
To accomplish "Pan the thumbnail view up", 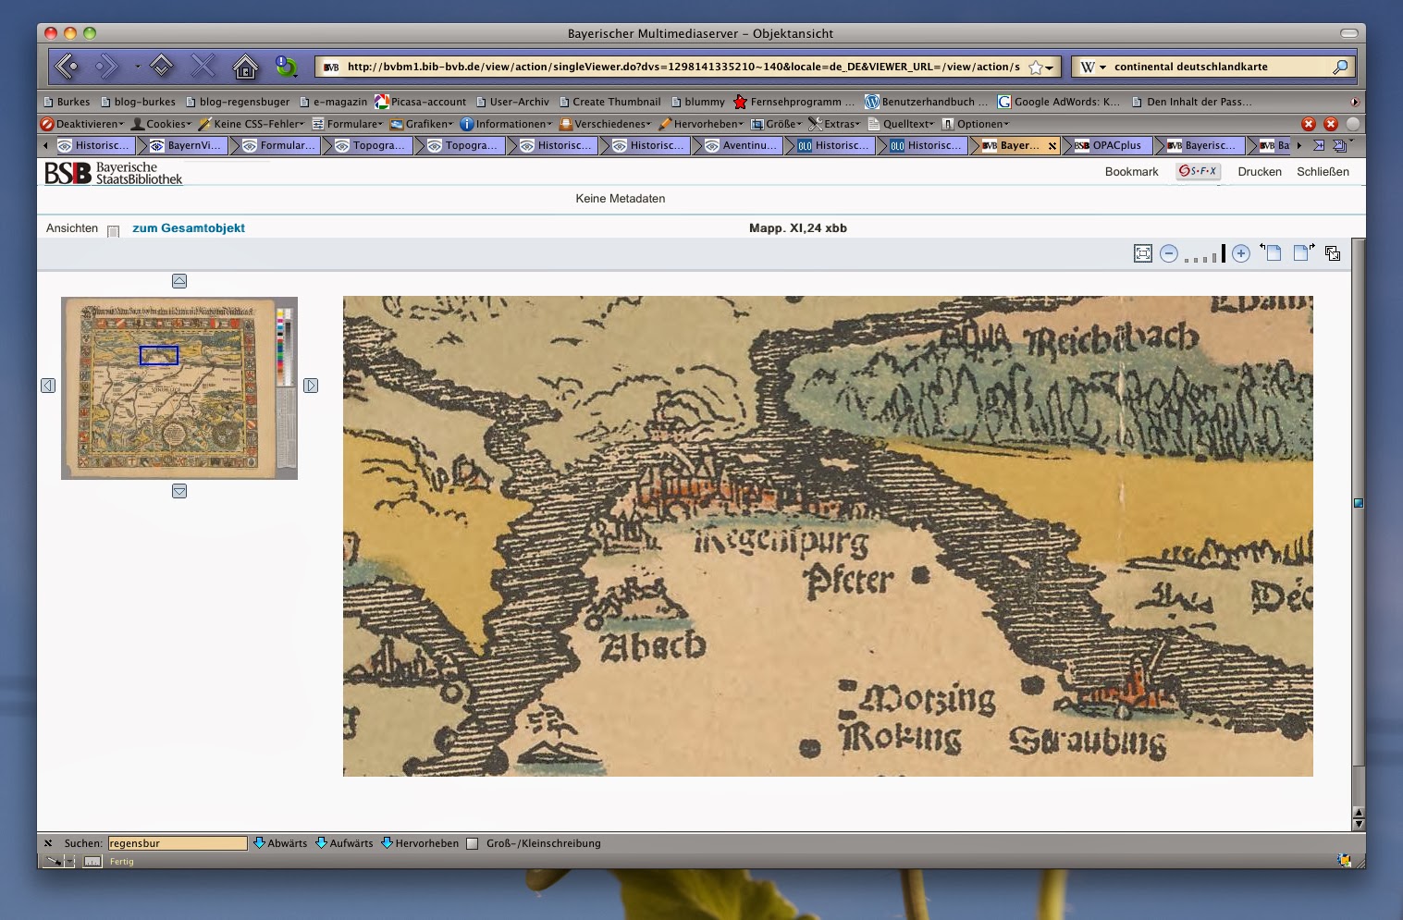I will [x=179, y=281].
